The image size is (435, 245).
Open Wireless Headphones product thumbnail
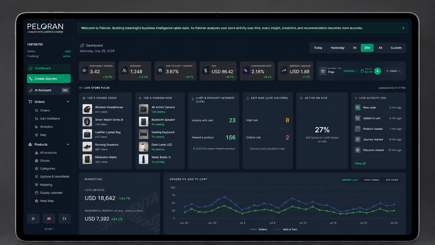[x=87, y=109]
